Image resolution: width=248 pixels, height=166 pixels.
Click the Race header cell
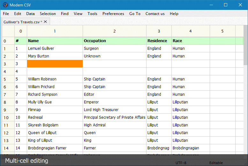coord(190,41)
